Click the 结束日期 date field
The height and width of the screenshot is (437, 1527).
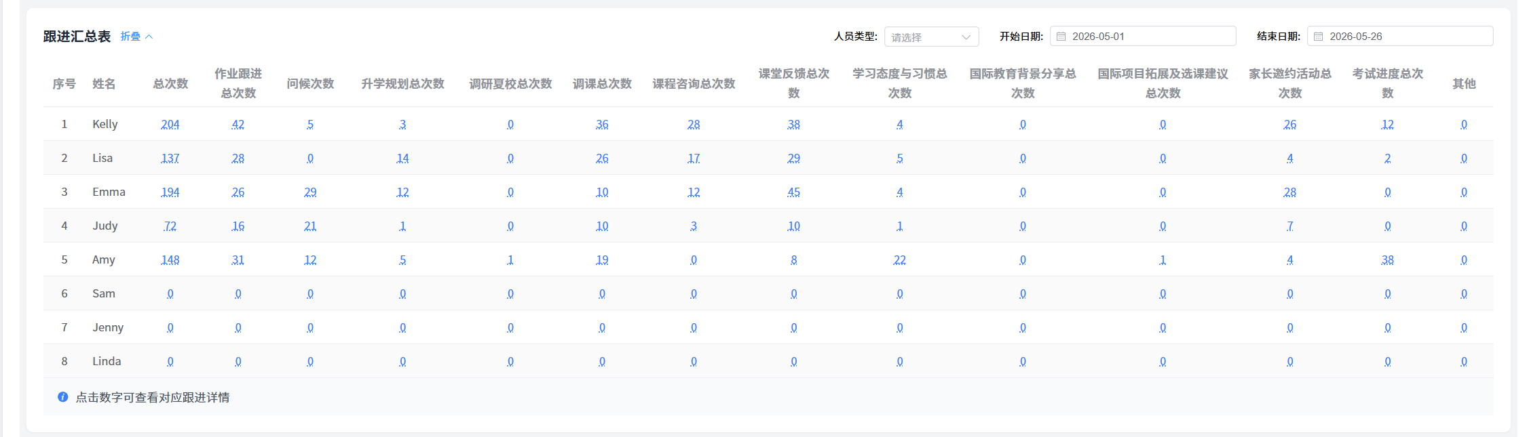[1400, 37]
